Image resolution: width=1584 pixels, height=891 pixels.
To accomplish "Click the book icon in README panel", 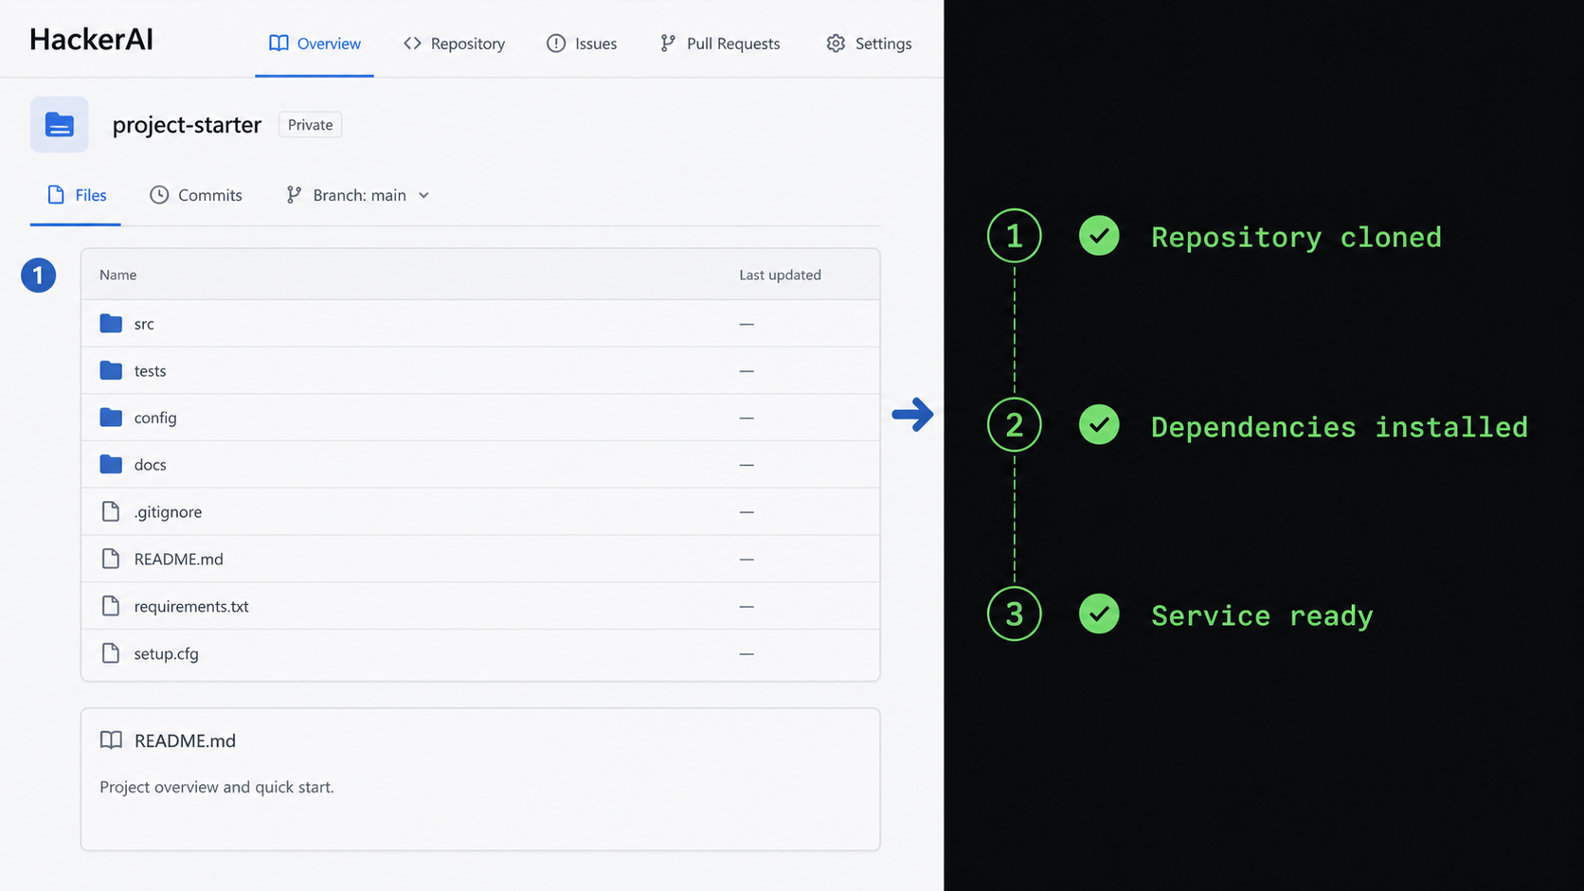I will (111, 740).
